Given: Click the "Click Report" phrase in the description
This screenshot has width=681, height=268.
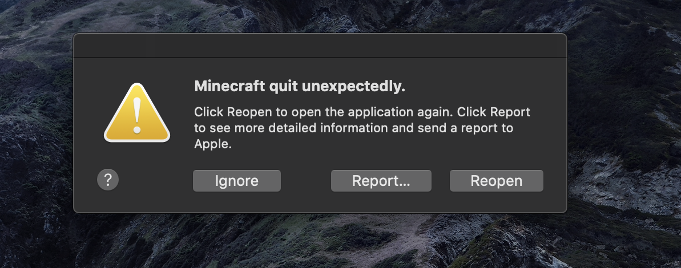Looking at the screenshot, I should point(494,112).
